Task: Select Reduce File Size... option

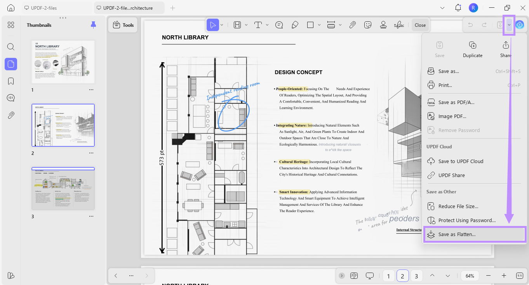Action: click(458, 206)
